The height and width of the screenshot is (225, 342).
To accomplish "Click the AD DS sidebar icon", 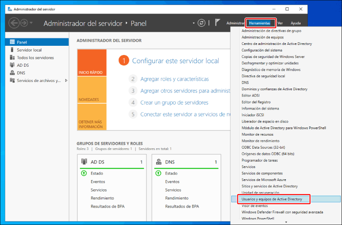I will 12,65.
